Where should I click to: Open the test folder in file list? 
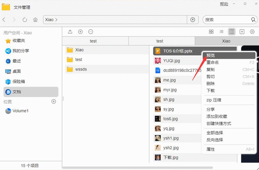(x=107, y=60)
